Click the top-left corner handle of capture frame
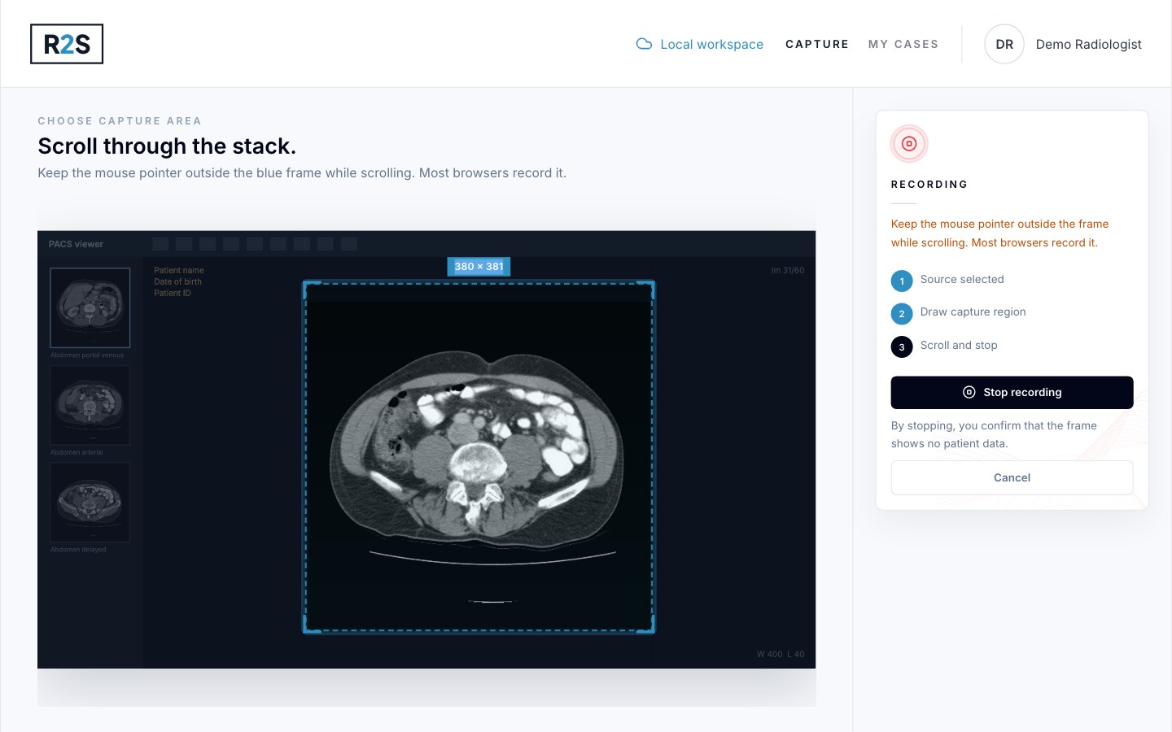The image size is (1172, 732). pos(308,285)
